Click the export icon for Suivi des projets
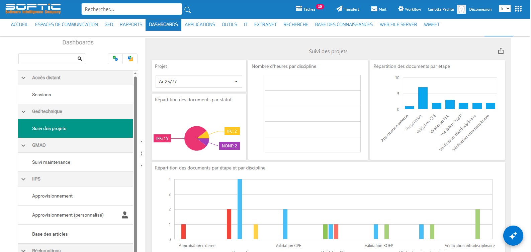This screenshot has height=252, width=531. pyautogui.click(x=501, y=51)
